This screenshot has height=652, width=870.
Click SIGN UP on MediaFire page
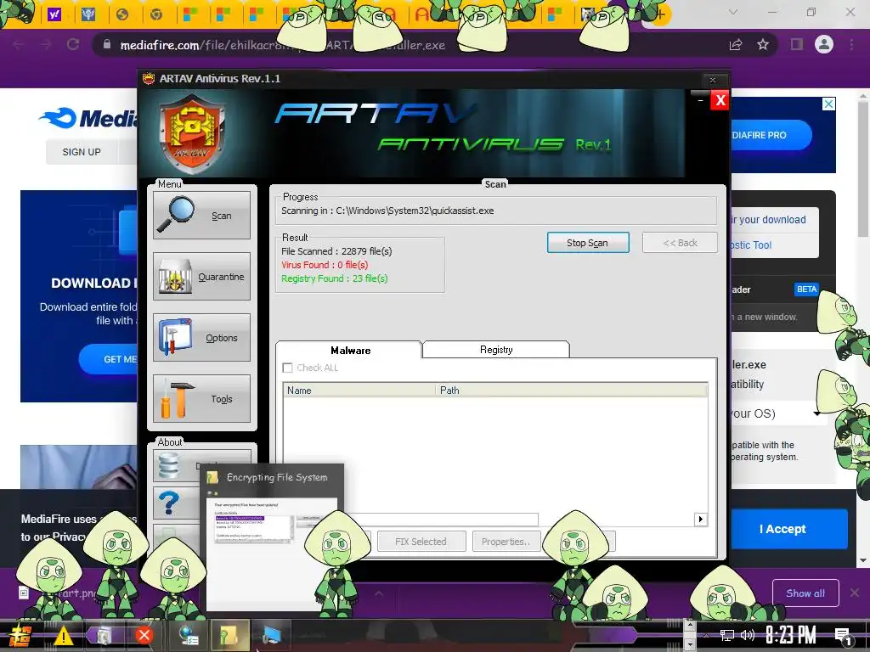[82, 152]
